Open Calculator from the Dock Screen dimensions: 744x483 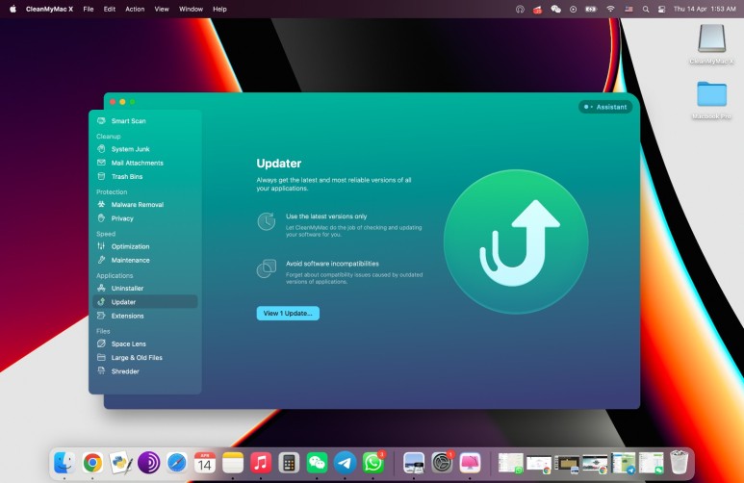pos(289,463)
